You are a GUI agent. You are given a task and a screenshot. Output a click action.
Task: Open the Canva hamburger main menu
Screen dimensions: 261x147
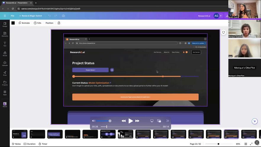pos(5,16)
